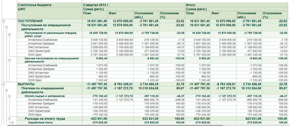290x126 pixels.
Task: Collapse Прочие поступления по операционной деятельности
Action: click(x=9, y=60)
